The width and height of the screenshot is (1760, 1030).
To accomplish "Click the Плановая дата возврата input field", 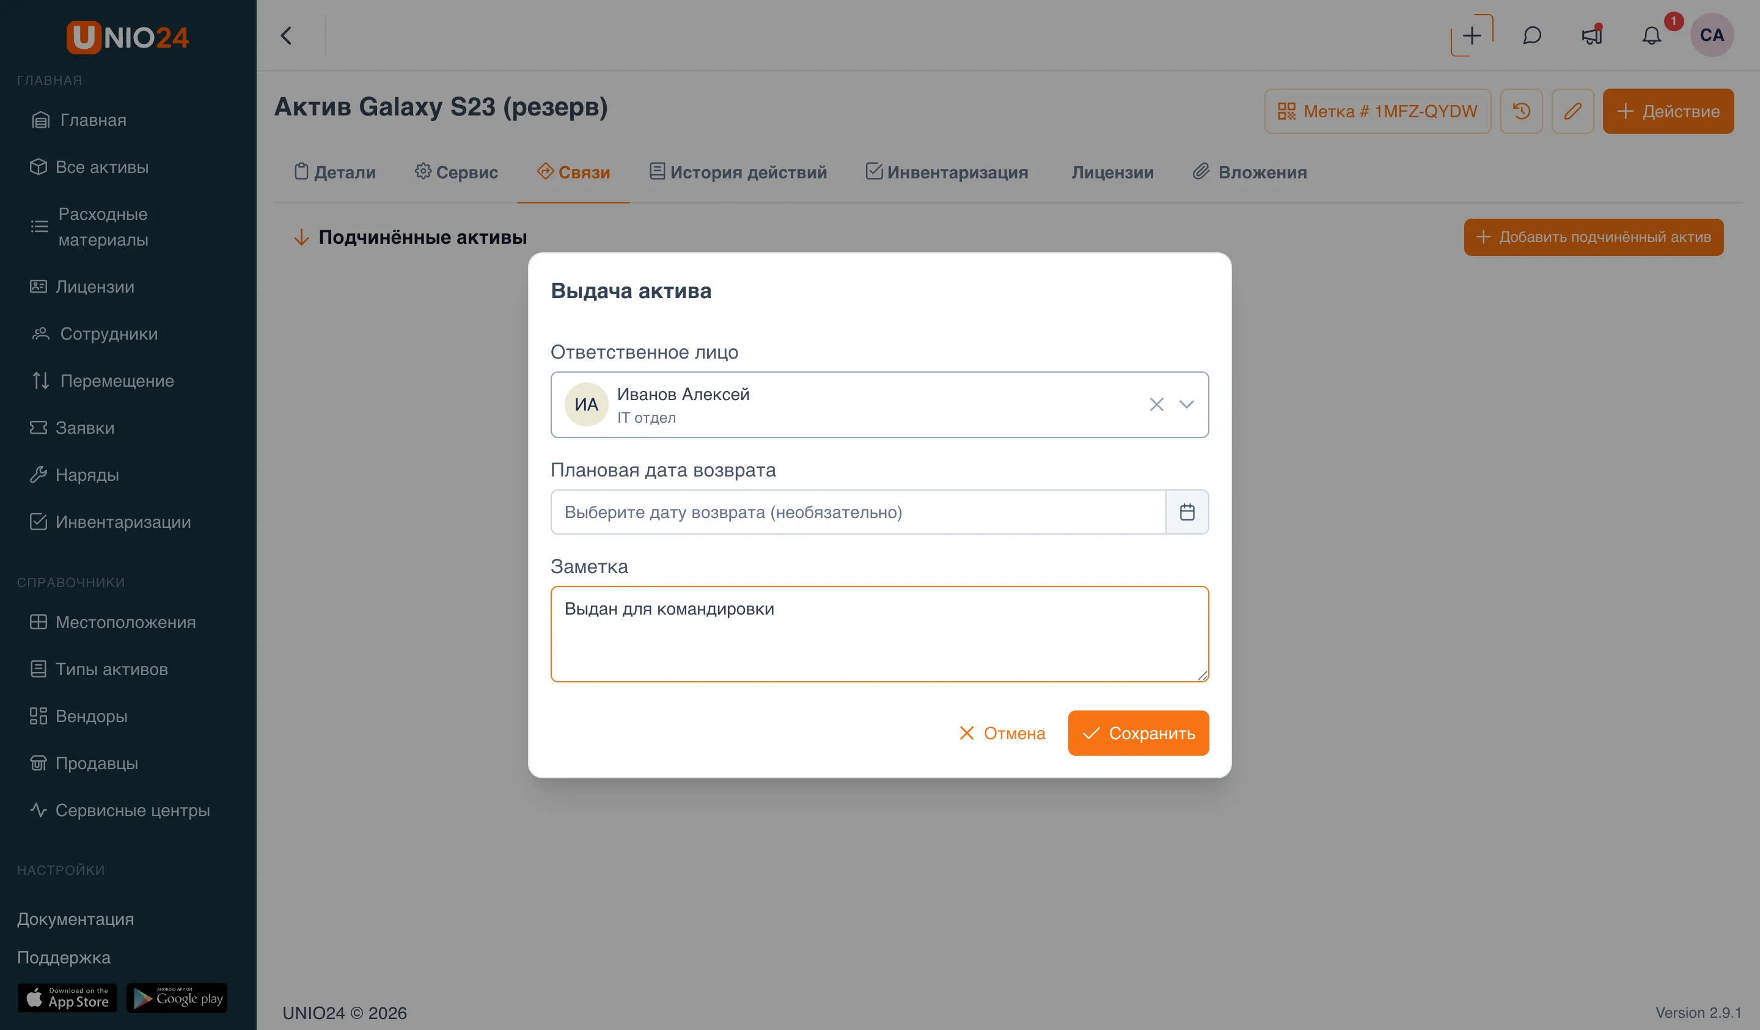I will coord(859,512).
